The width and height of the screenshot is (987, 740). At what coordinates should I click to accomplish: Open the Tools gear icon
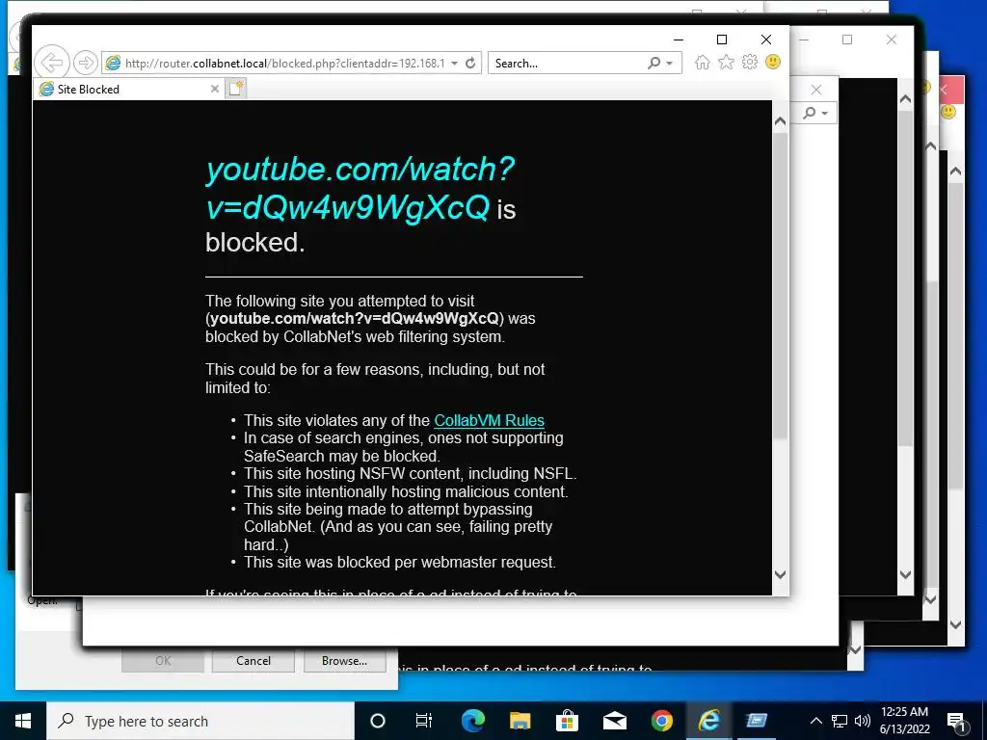[x=749, y=63]
